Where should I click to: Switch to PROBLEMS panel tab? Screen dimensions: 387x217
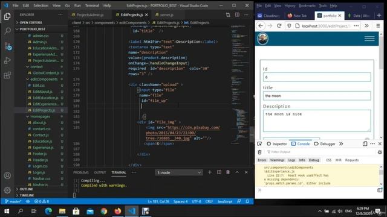[80, 172]
